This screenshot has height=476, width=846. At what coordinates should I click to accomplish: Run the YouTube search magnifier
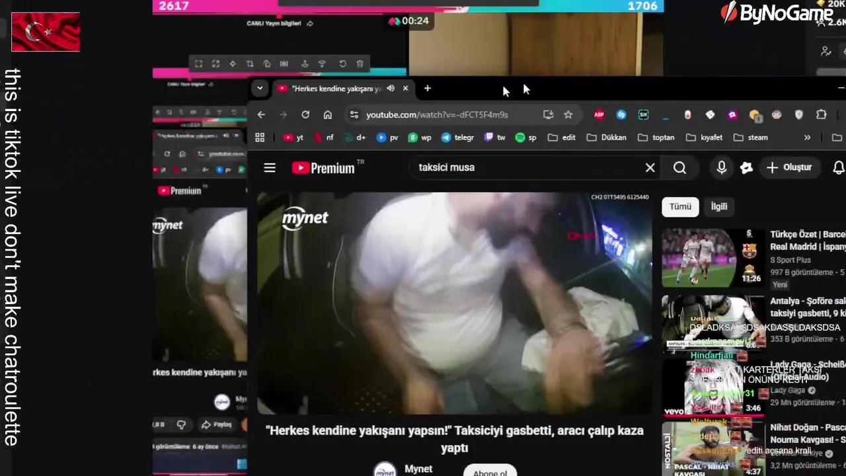(x=680, y=168)
